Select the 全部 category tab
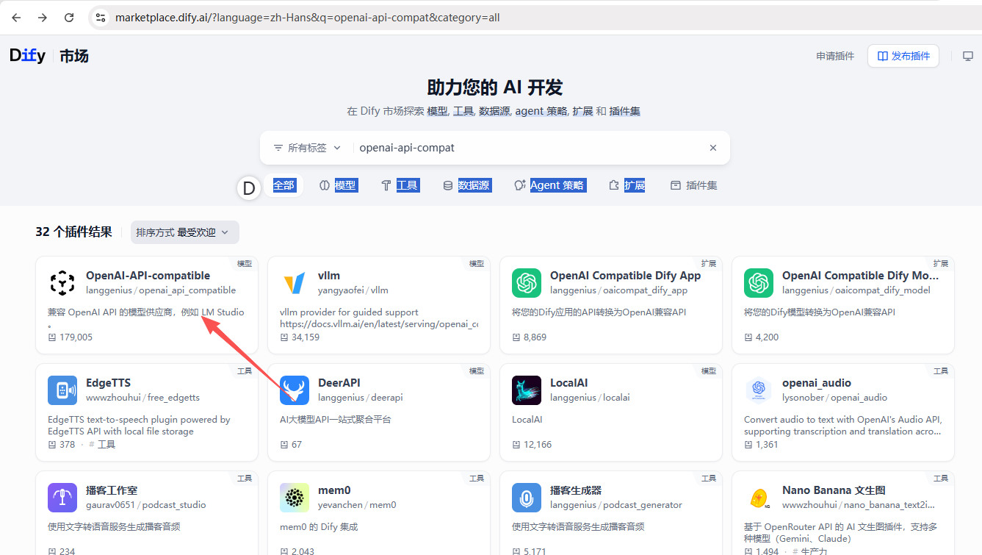 284,185
